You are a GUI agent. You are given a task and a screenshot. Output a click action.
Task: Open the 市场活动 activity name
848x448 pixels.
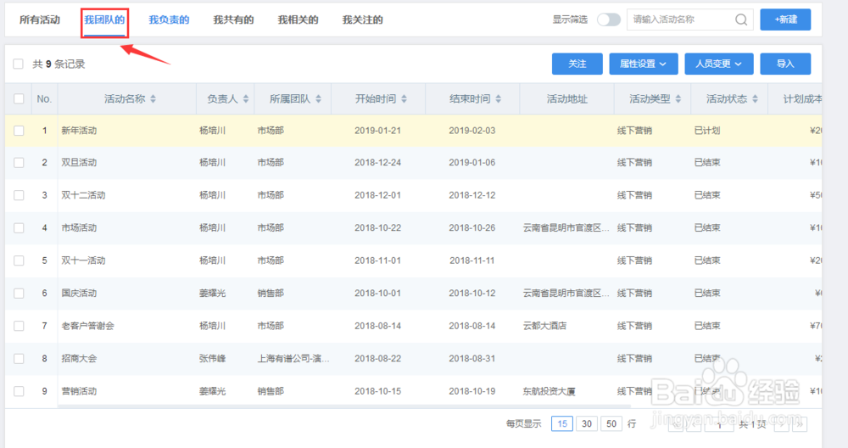click(x=79, y=227)
